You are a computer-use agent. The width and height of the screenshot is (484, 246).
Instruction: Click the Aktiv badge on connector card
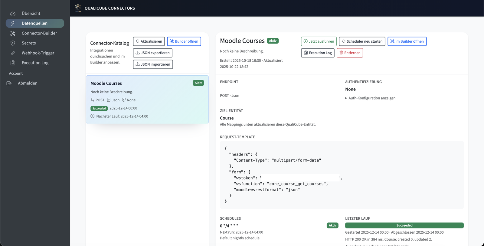point(198,83)
